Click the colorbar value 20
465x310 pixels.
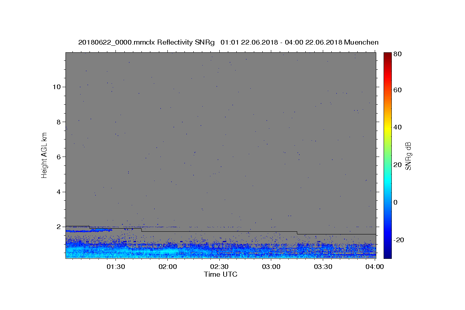397,165
